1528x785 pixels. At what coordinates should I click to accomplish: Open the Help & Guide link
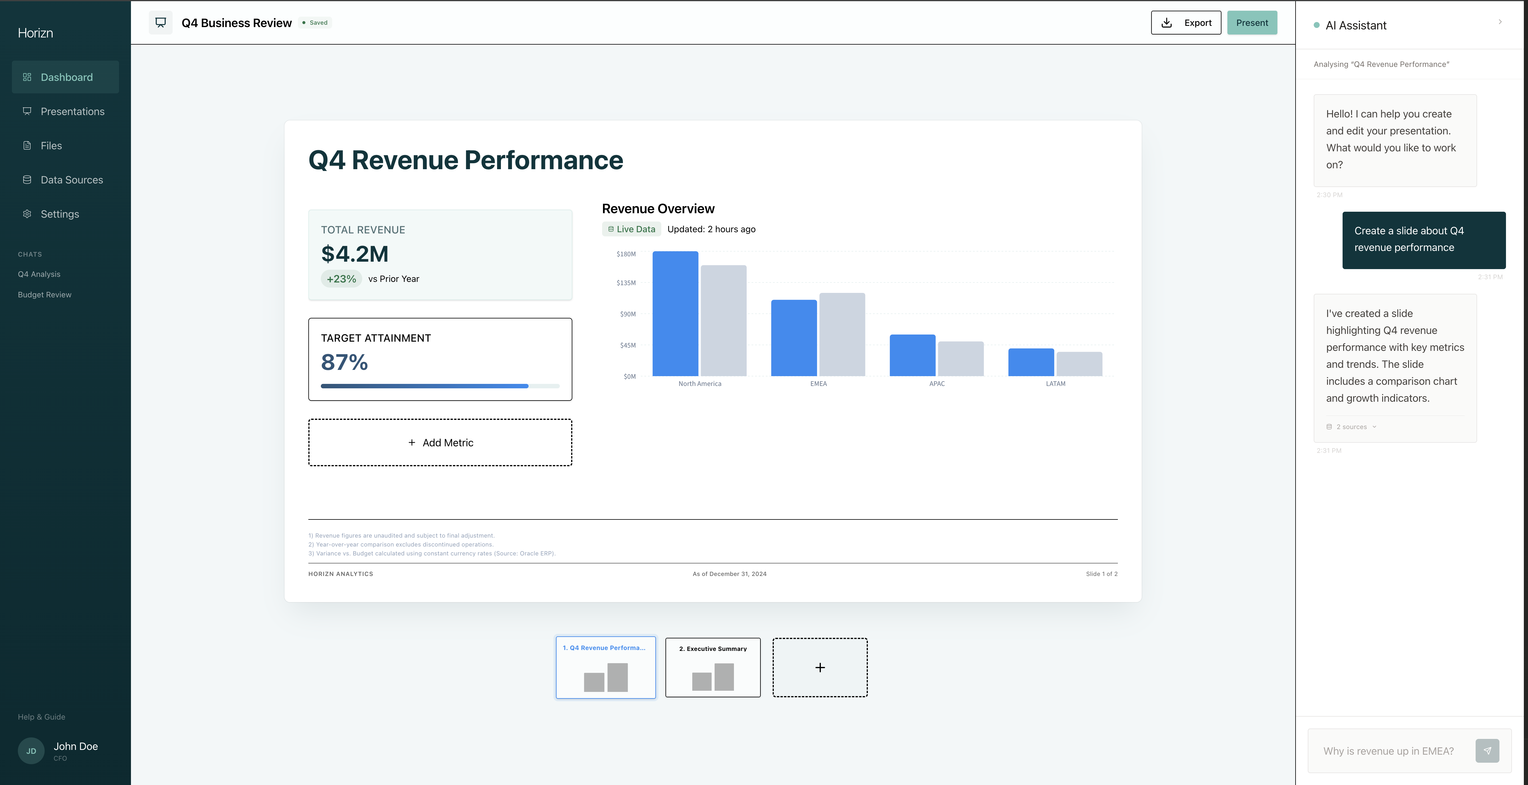tap(41, 716)
